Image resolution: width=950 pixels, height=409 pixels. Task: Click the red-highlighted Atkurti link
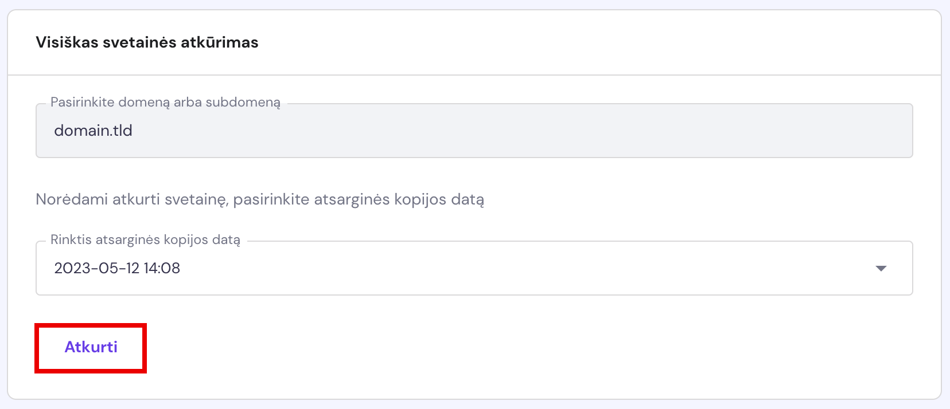click(x=90, y=347)
